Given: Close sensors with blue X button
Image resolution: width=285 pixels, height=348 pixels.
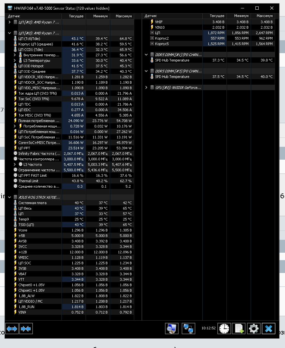Looking at the screenshot, I should (x=269, y=328).
